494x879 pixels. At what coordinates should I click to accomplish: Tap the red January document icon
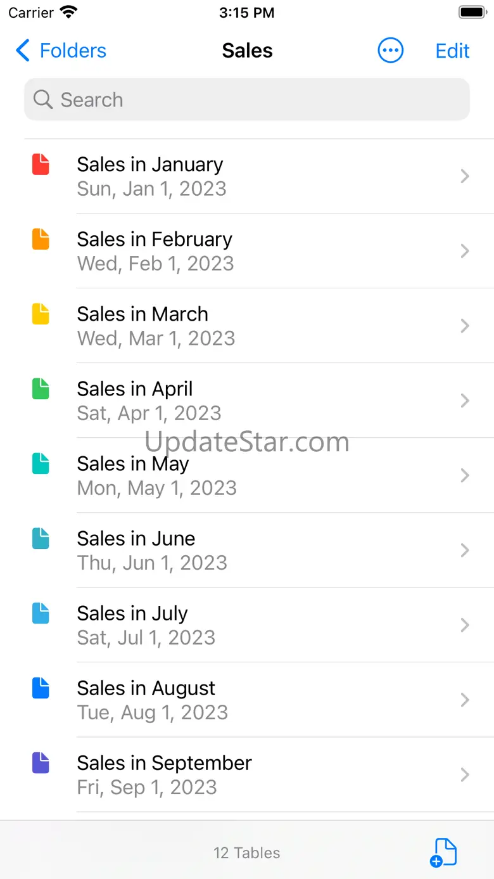(x=41, y=165)
